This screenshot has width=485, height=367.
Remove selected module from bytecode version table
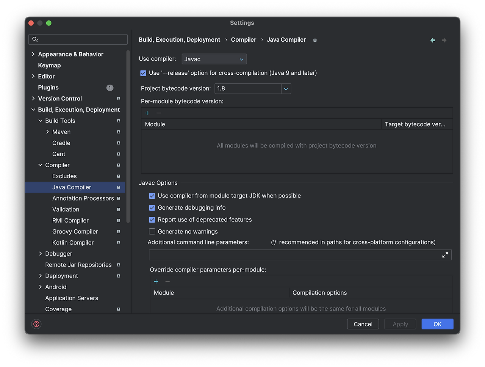[x=158, y=113]
